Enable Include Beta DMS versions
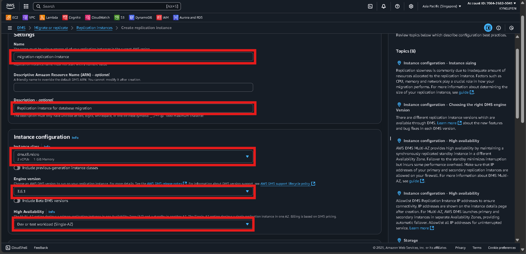The width and height of the screenshot is (526, 254). pyautogui.click(x=17, y=201)
